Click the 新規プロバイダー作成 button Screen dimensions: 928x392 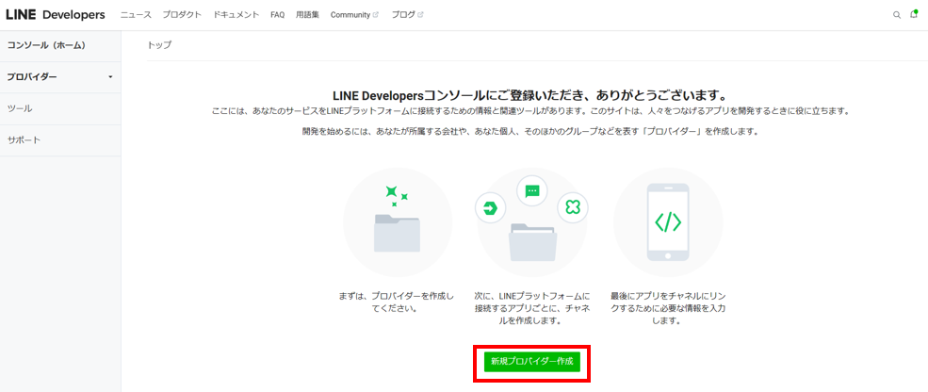[x=531, y=362]
